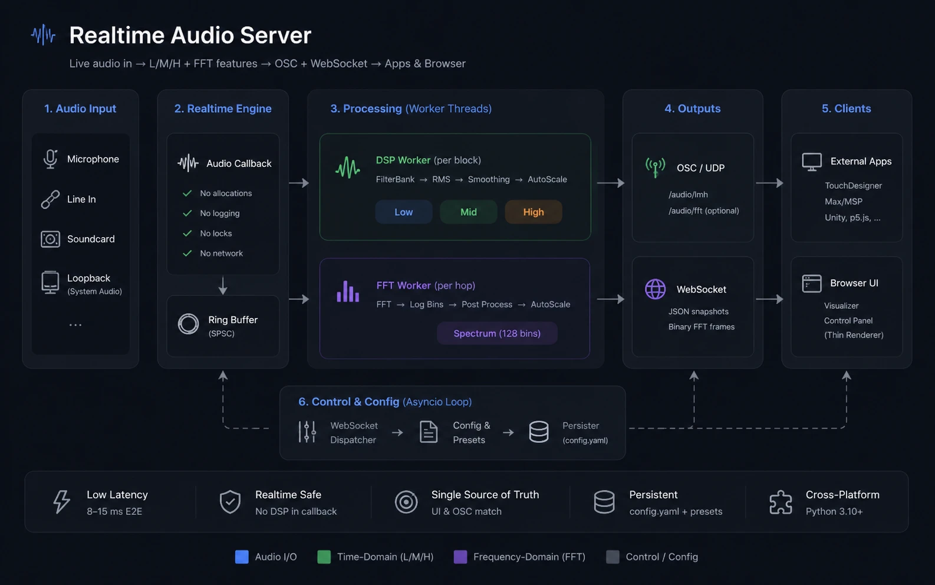Click the waveform logo beside Realtime Audio Server

(x=43, y=35)
